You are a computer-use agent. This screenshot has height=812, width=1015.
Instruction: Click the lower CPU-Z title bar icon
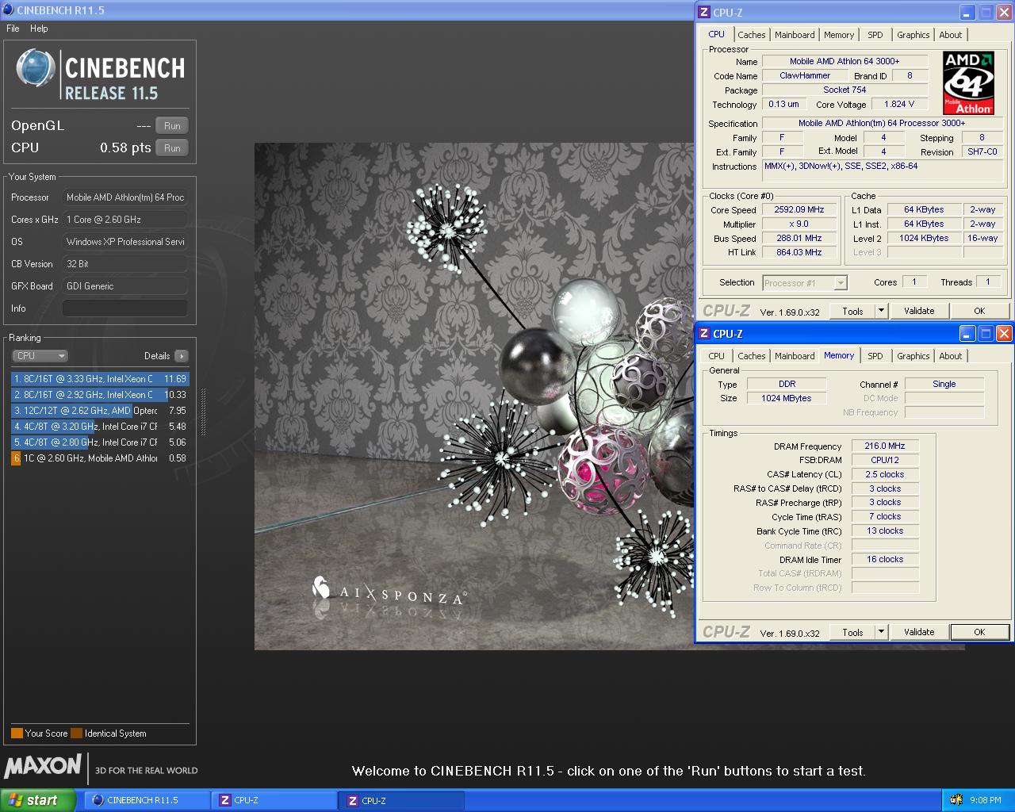704,334
